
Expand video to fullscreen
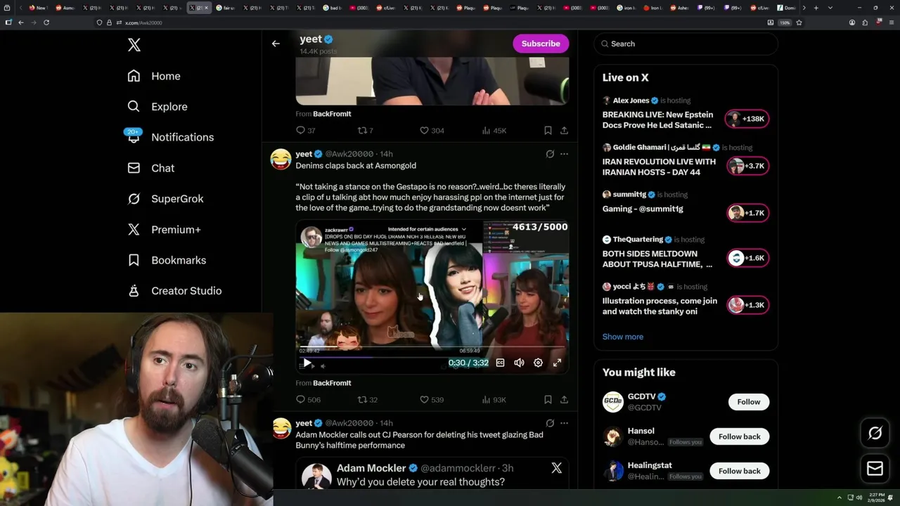[x=557, y=363]
